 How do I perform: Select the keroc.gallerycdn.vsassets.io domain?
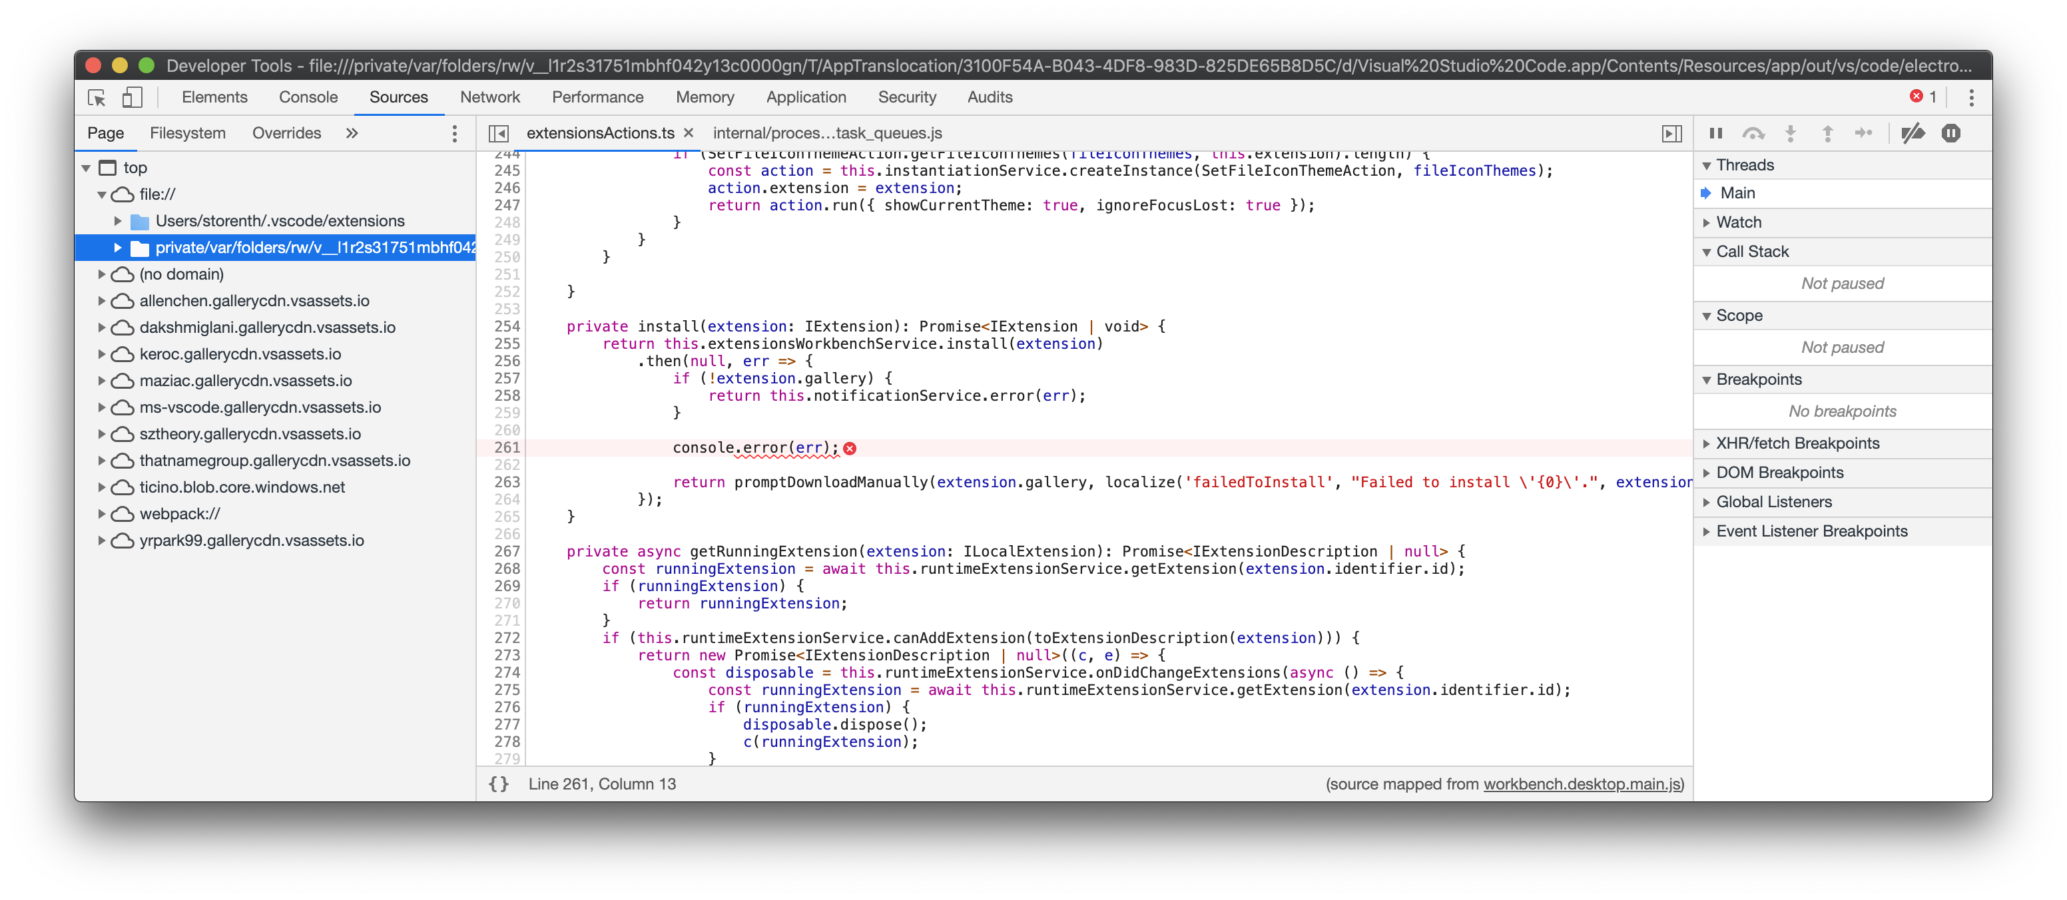click(x=240, y=353)
